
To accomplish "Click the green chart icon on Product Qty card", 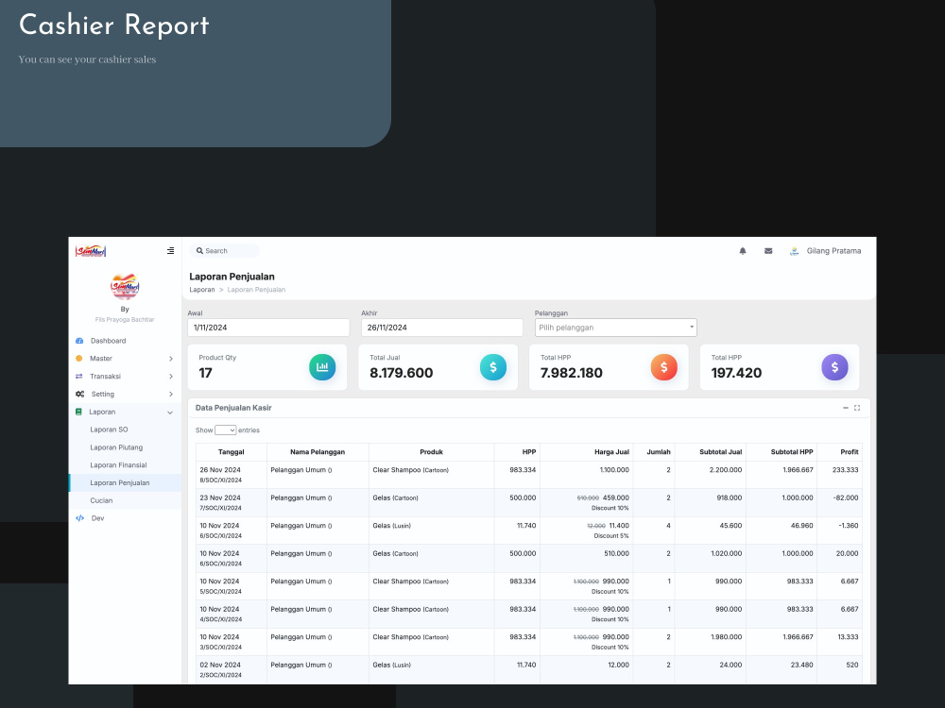I will coord(322,367).
